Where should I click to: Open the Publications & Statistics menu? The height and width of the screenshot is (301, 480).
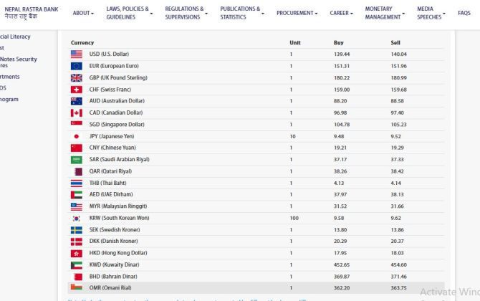tap(241, 13)
